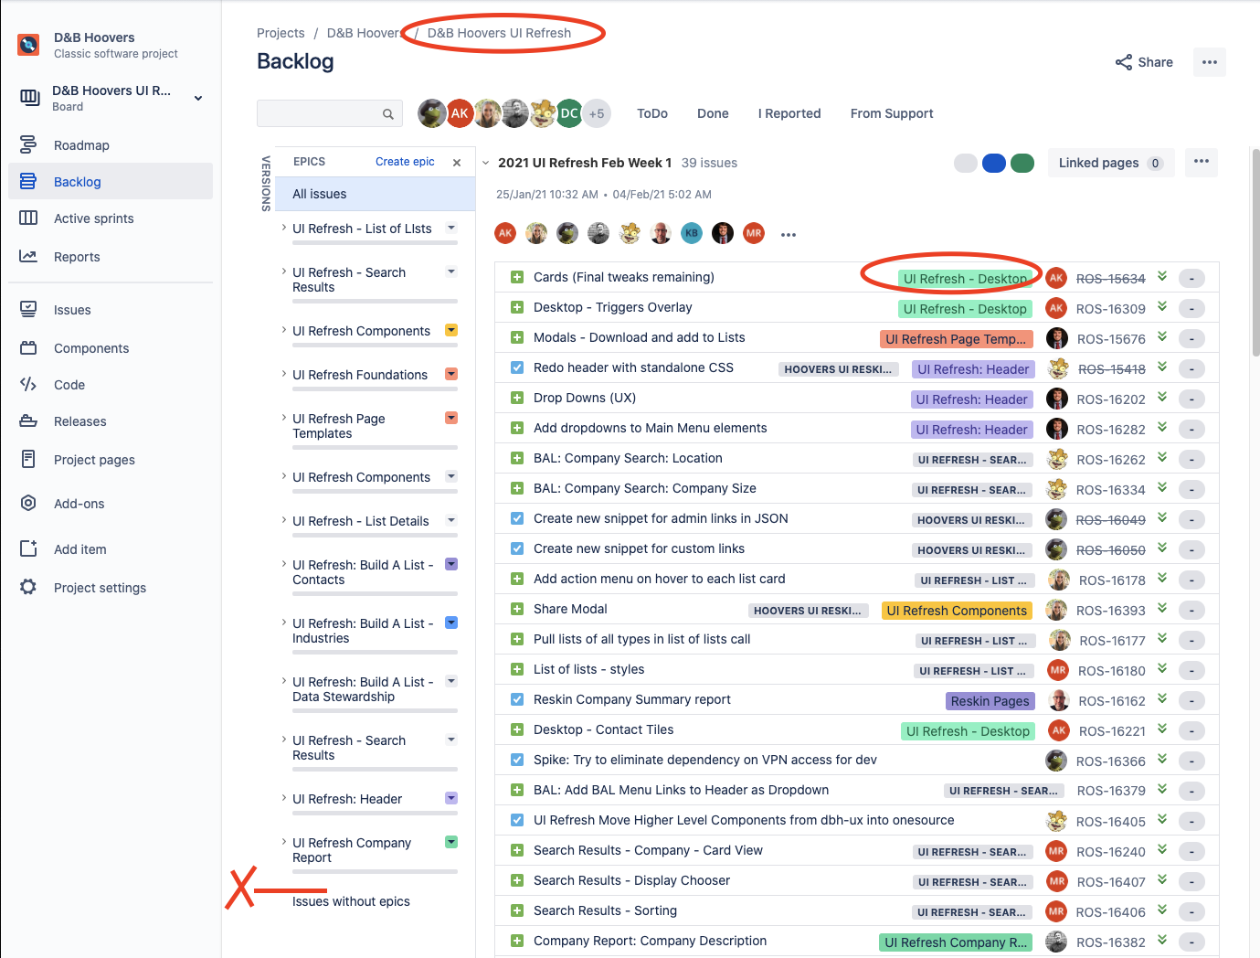Click priority icon on ROS-16309 row
1260x958 pixels.
point(1162,307)
